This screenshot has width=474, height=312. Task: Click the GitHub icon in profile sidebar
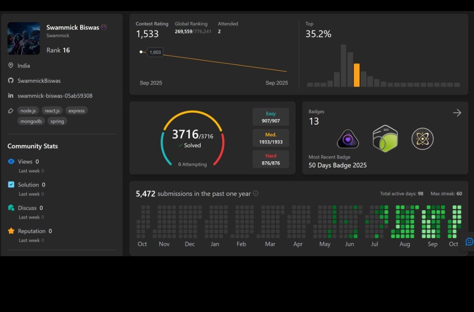click(11, 80)
